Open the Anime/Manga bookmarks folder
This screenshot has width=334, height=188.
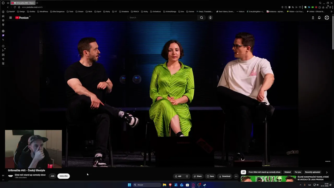[x=170, y=11]
